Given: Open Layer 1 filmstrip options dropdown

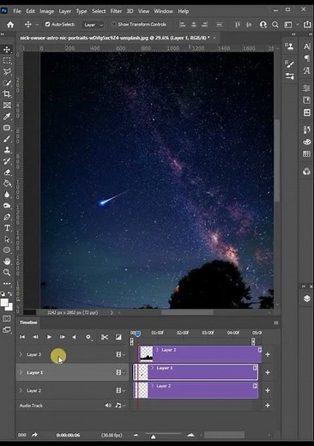Looking at the screenshot, I should (120, 372).
